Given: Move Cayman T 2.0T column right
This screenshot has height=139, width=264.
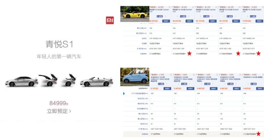Looking at the screenshot, I should (212, 16).
